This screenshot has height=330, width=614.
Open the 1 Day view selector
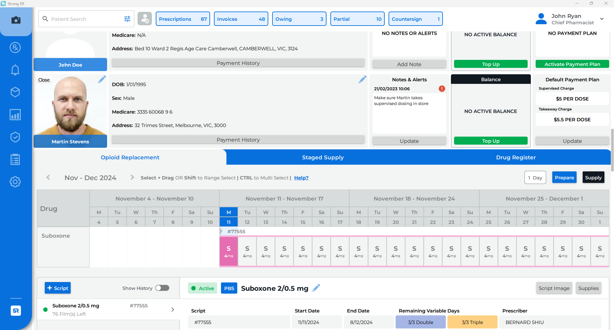[535, 177]
